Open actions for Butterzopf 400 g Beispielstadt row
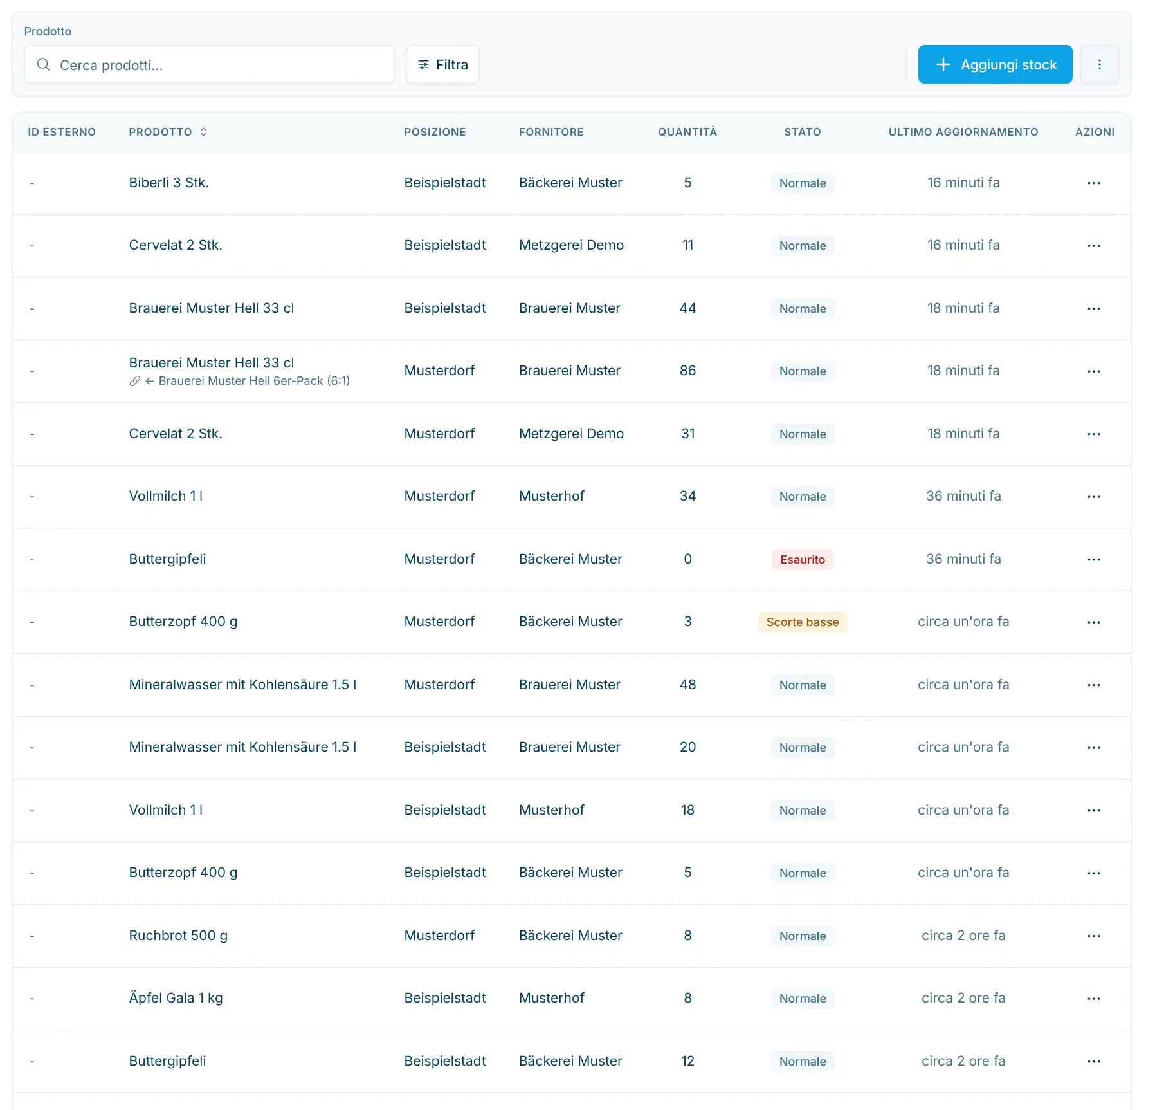Screen dimensions: 1155x1110 1093,873
